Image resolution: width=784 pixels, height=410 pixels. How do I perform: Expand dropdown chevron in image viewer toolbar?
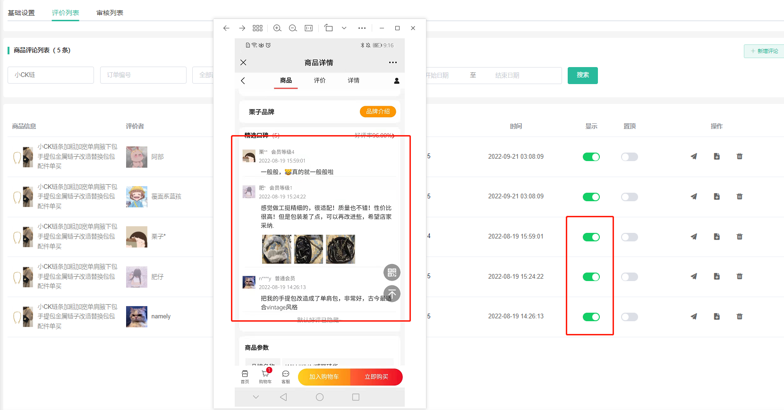point(344,28)
